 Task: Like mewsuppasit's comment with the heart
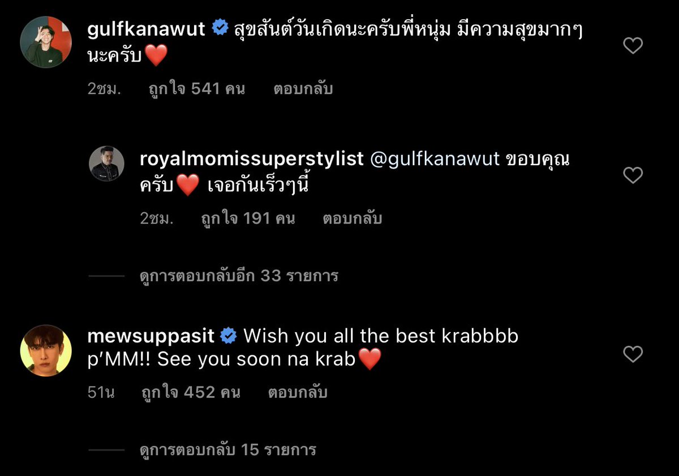(x=633, y=354)
